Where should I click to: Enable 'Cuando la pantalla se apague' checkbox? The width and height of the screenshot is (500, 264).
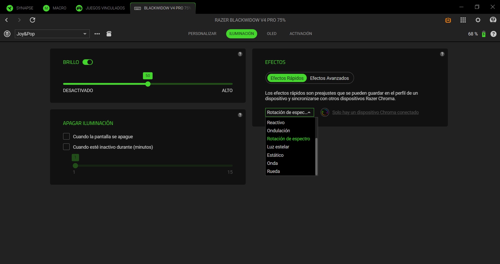[67, 136]
